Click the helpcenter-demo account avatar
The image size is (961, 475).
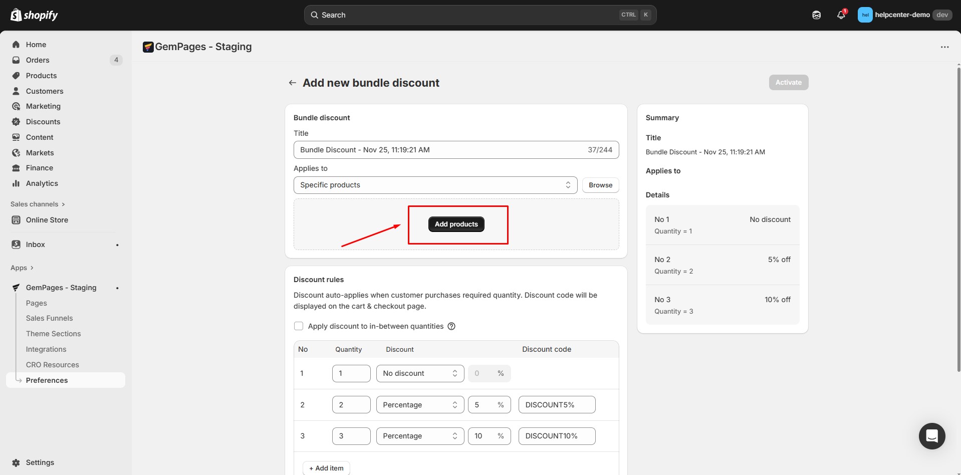click(865, 15)
